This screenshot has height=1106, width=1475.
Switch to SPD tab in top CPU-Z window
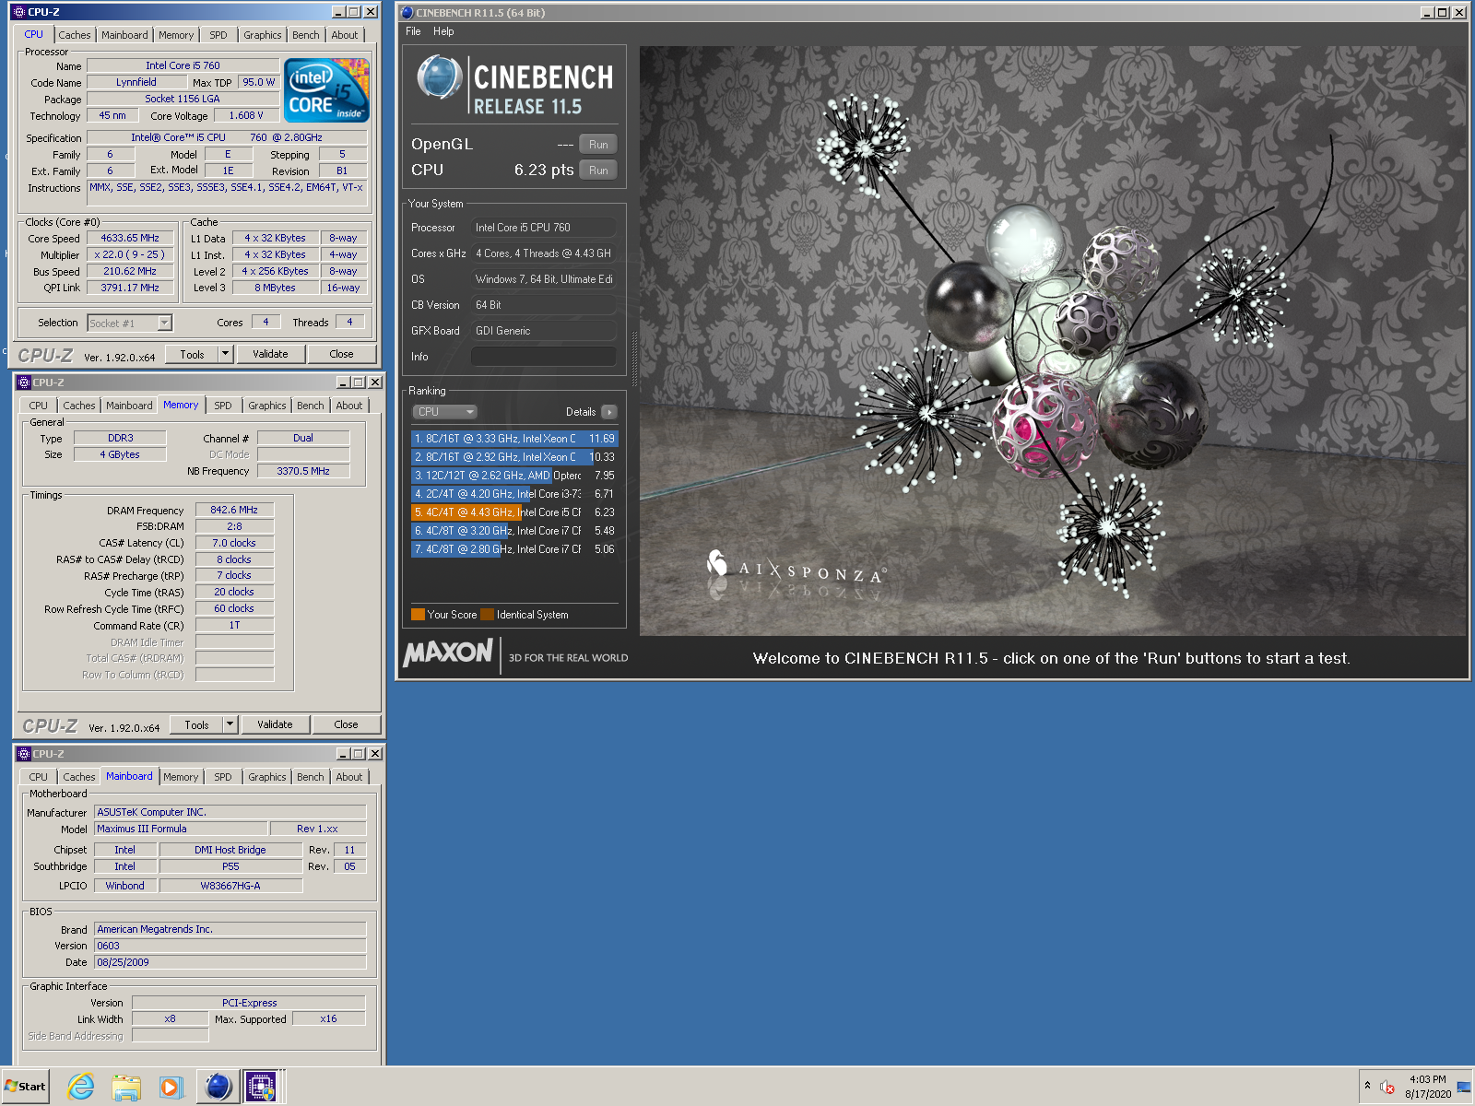(x=218, y=35)
